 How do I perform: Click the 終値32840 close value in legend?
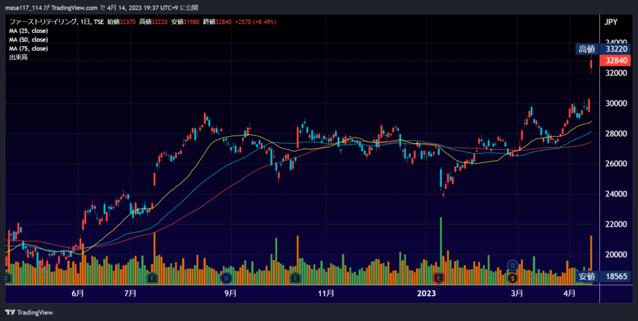point(217,22)
